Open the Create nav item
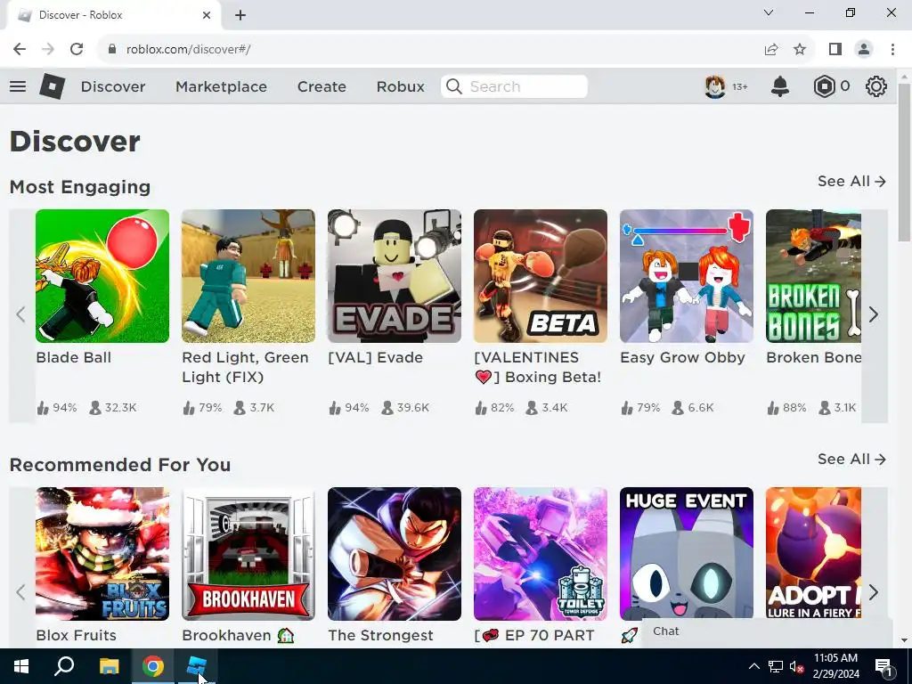Image resolution: width=912 pixels, height=684 pixels. point(322,86)
